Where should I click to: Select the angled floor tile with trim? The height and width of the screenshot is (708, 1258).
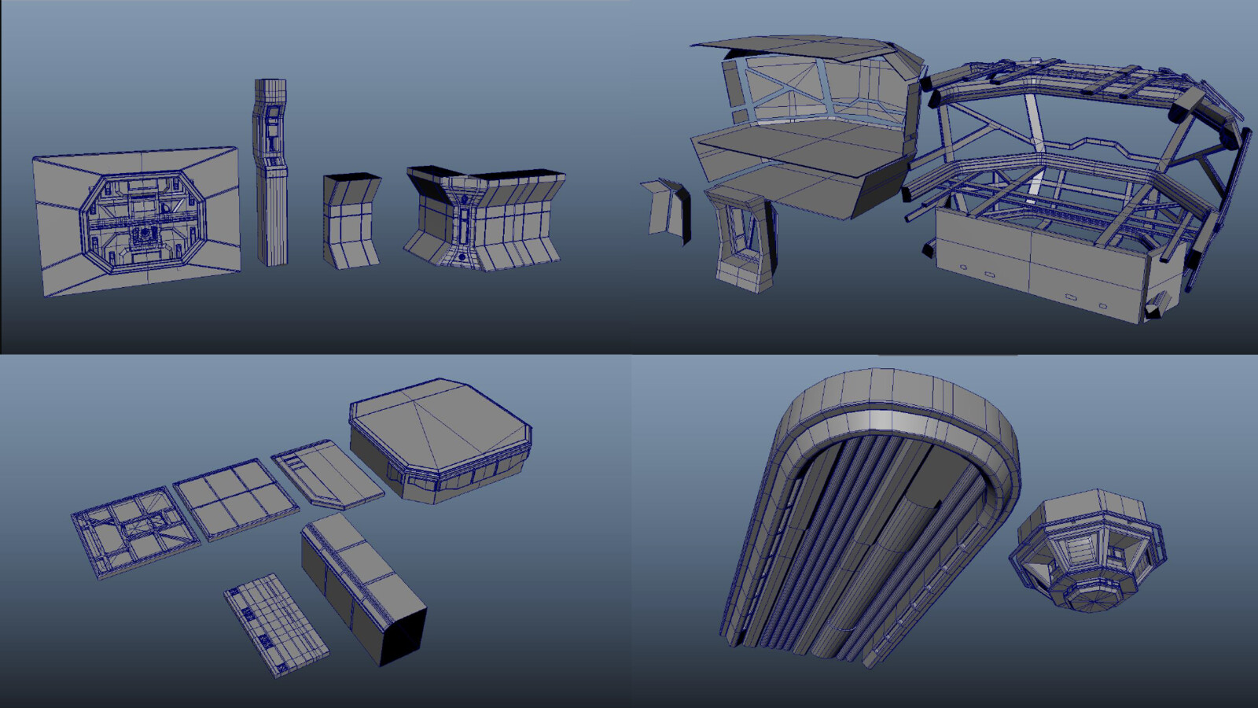[x=328, y=476]
